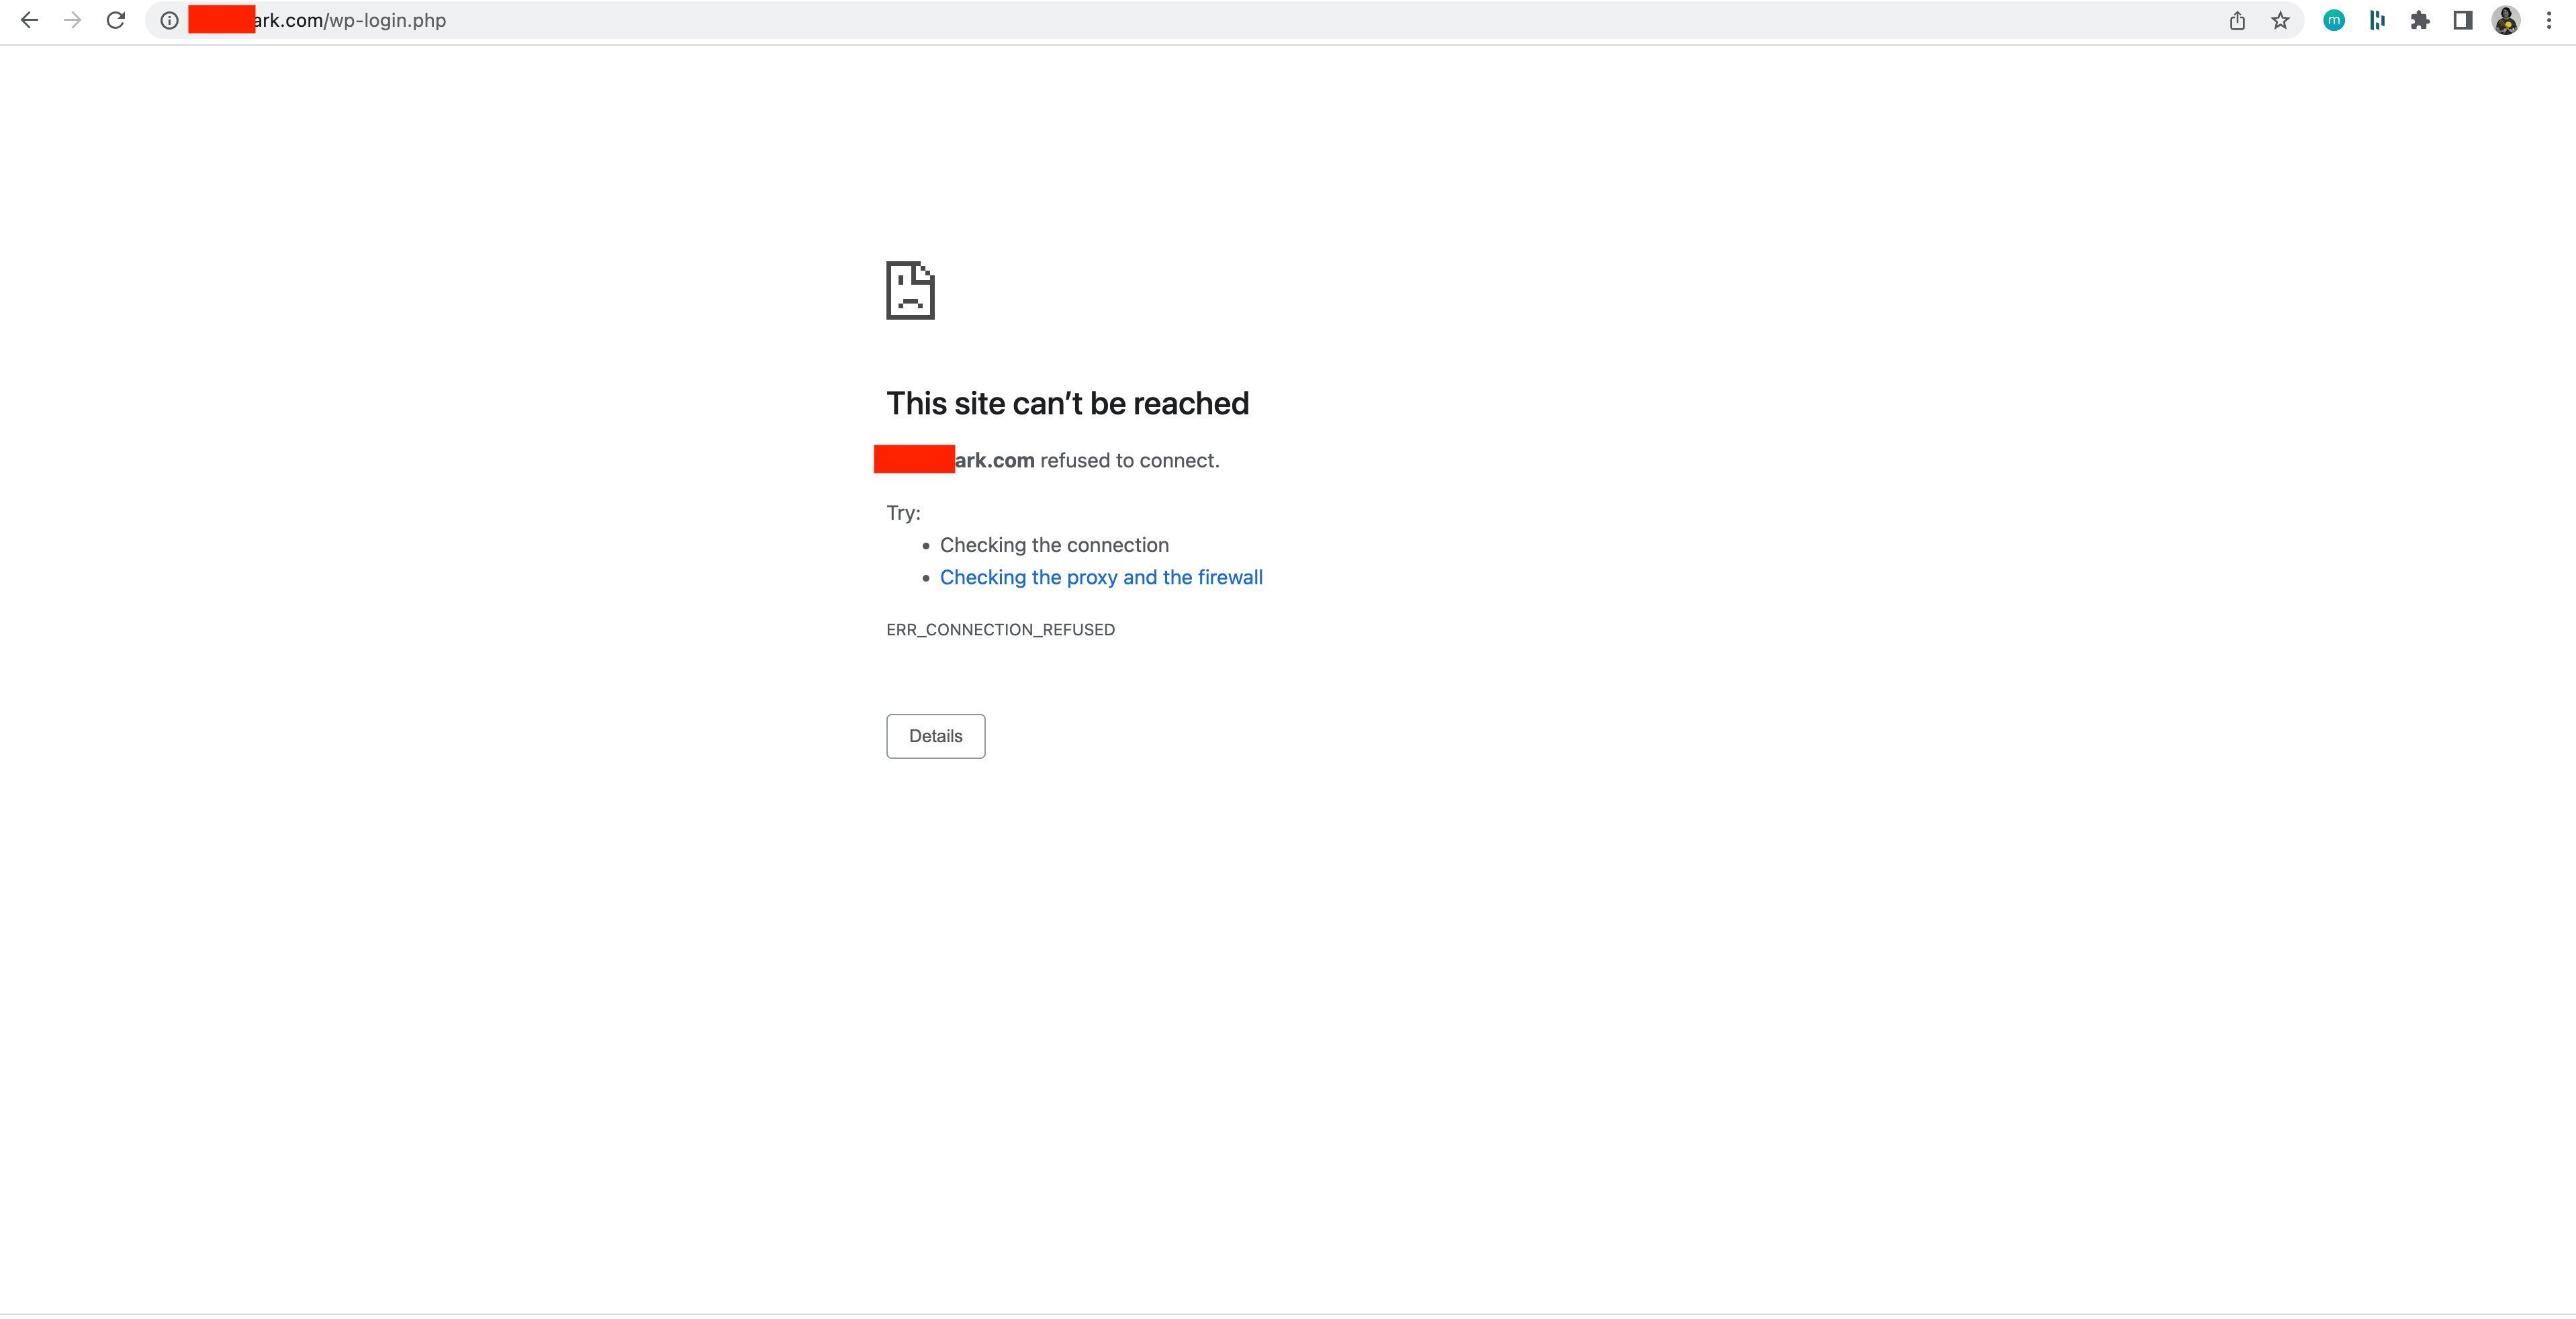This screenshot has width=2576, height=1319.
Task: Click the browser back arrow
Action: 29,20
